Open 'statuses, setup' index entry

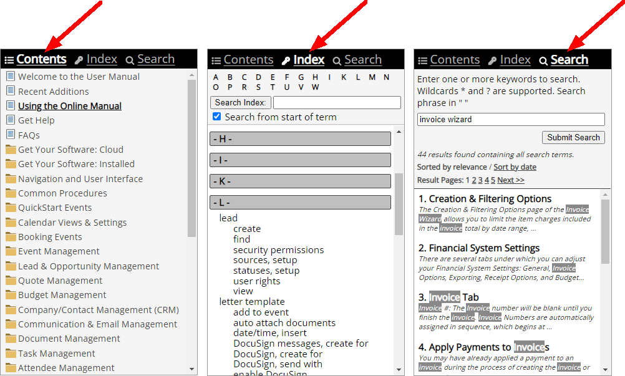click(266, 271)
